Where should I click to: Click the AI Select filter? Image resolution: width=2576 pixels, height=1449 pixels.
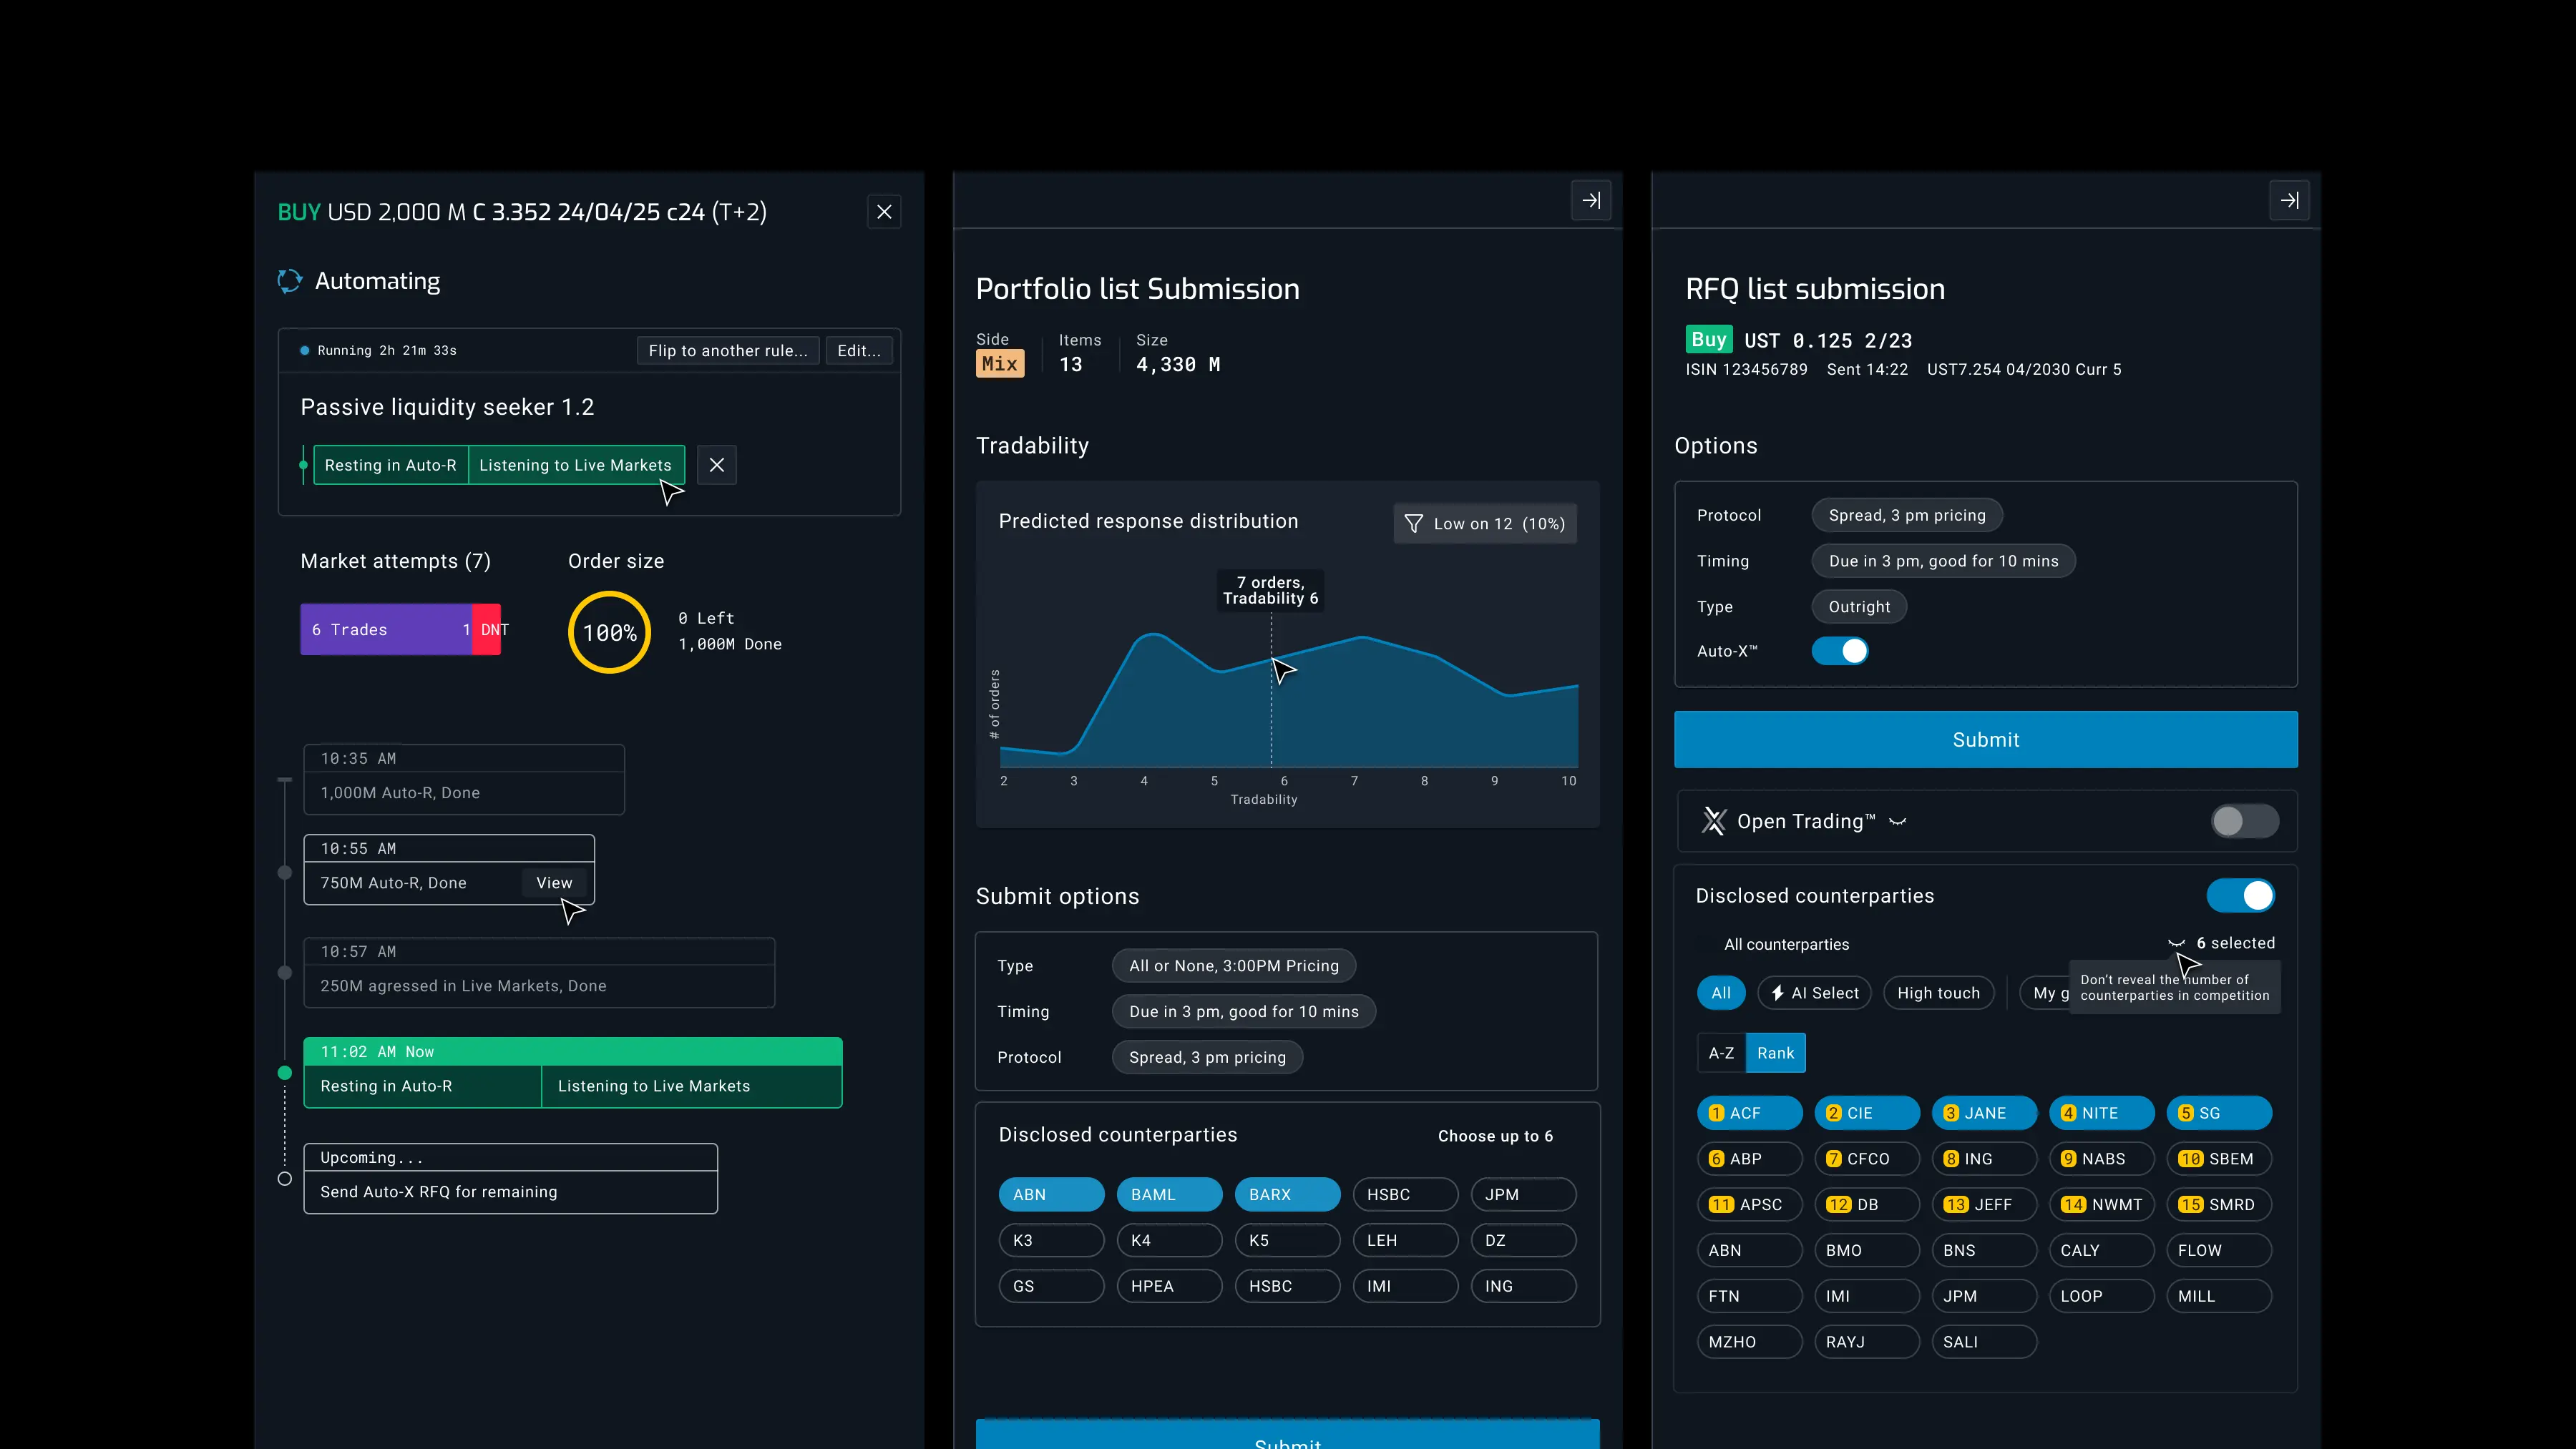coord(1814,993)
